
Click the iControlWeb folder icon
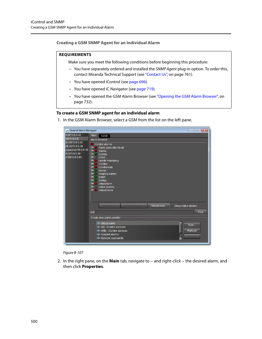point(96,167)
